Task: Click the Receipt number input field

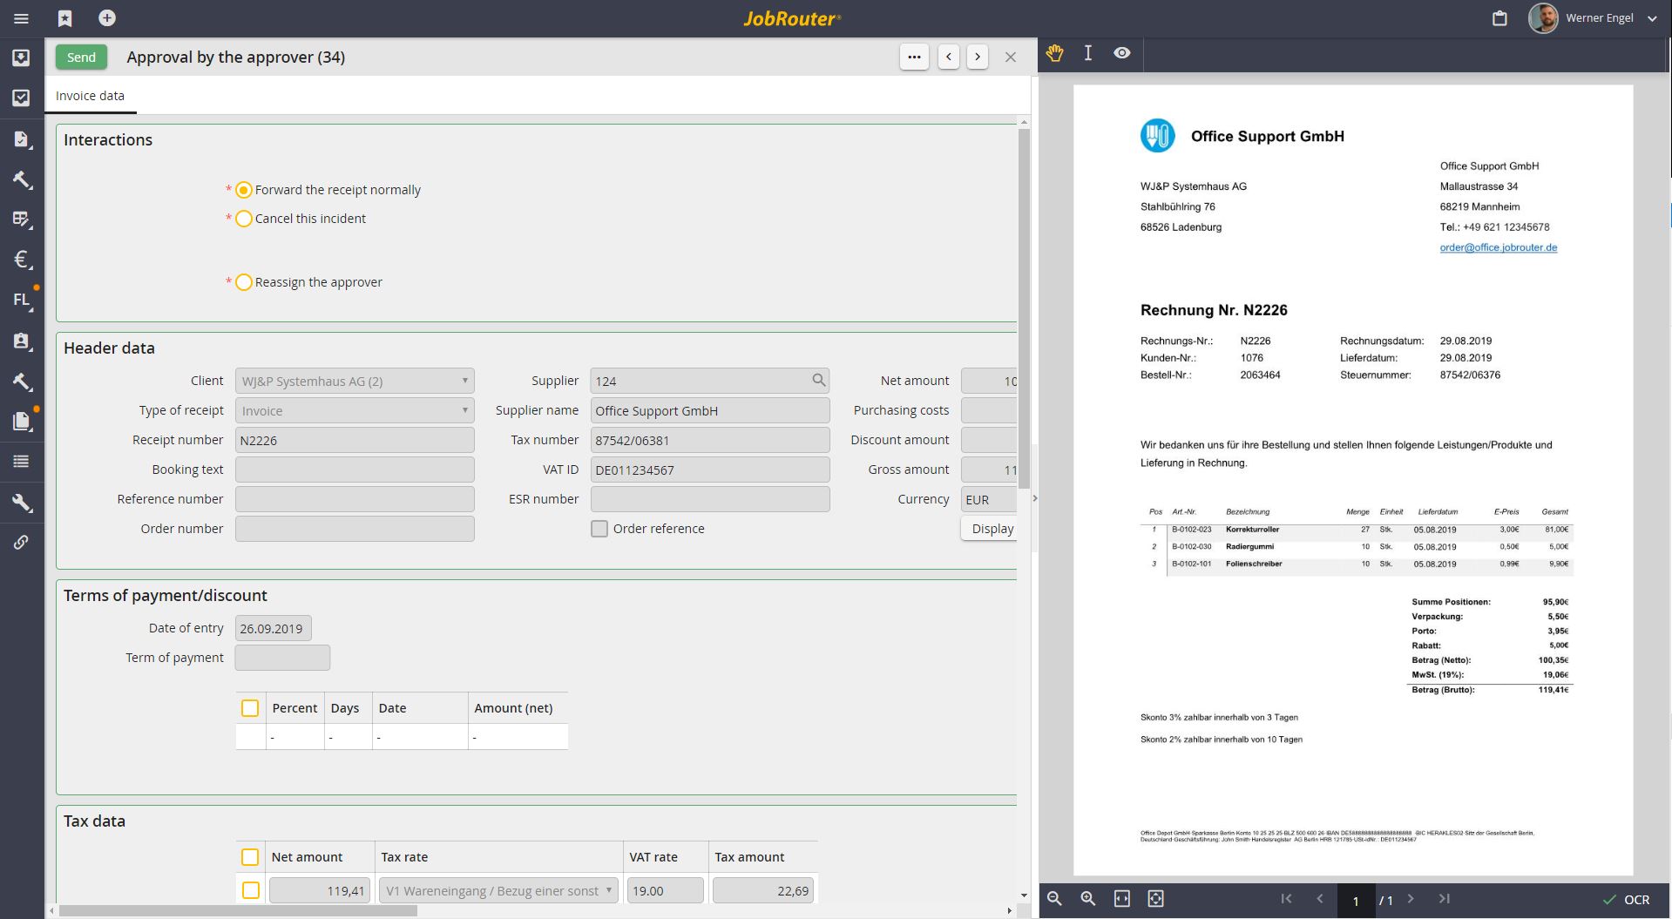Action: (355, 440)
